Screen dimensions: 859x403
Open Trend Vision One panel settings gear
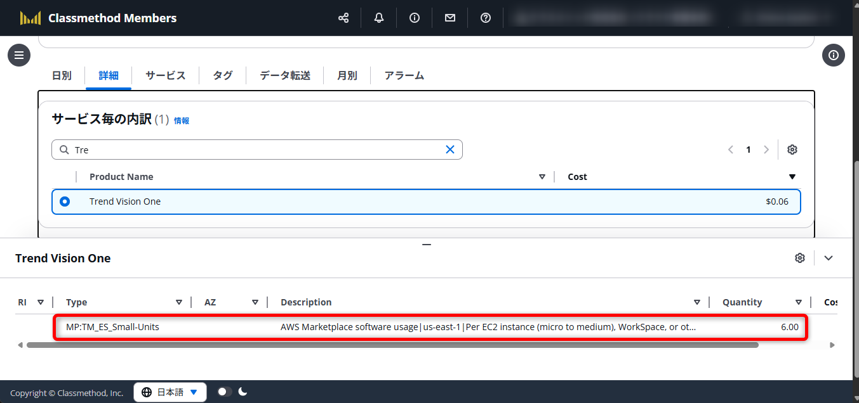[800, 258]
